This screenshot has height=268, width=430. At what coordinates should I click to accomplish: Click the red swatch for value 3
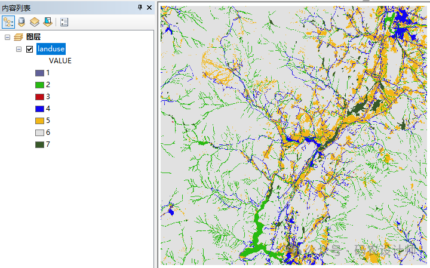(39, 97)
